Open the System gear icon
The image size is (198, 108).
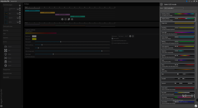click(5, 66)
